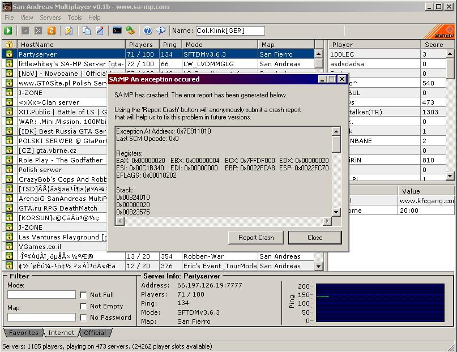Click the About info speech bubble icon
This screenshot has width=457, height=352.
(x=161, y=31)
